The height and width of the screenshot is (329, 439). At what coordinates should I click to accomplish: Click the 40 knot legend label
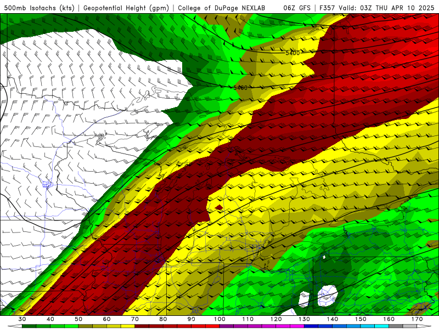coord(50,319)
